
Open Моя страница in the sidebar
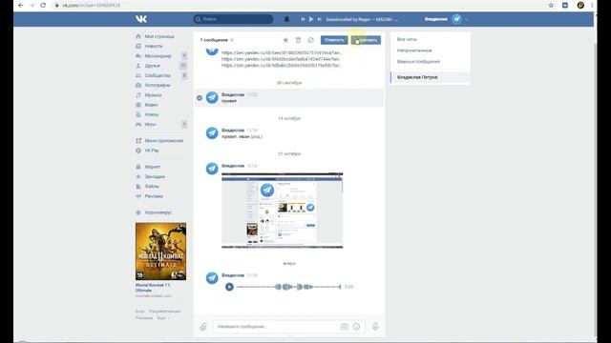coord(159,36)
